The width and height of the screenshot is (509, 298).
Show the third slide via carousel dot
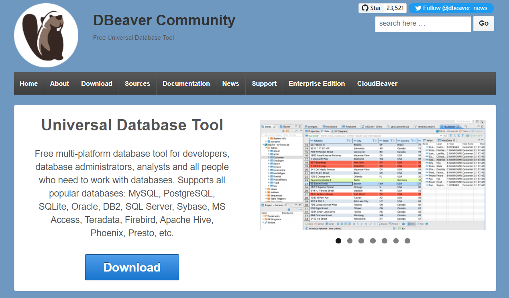[361, 241]
